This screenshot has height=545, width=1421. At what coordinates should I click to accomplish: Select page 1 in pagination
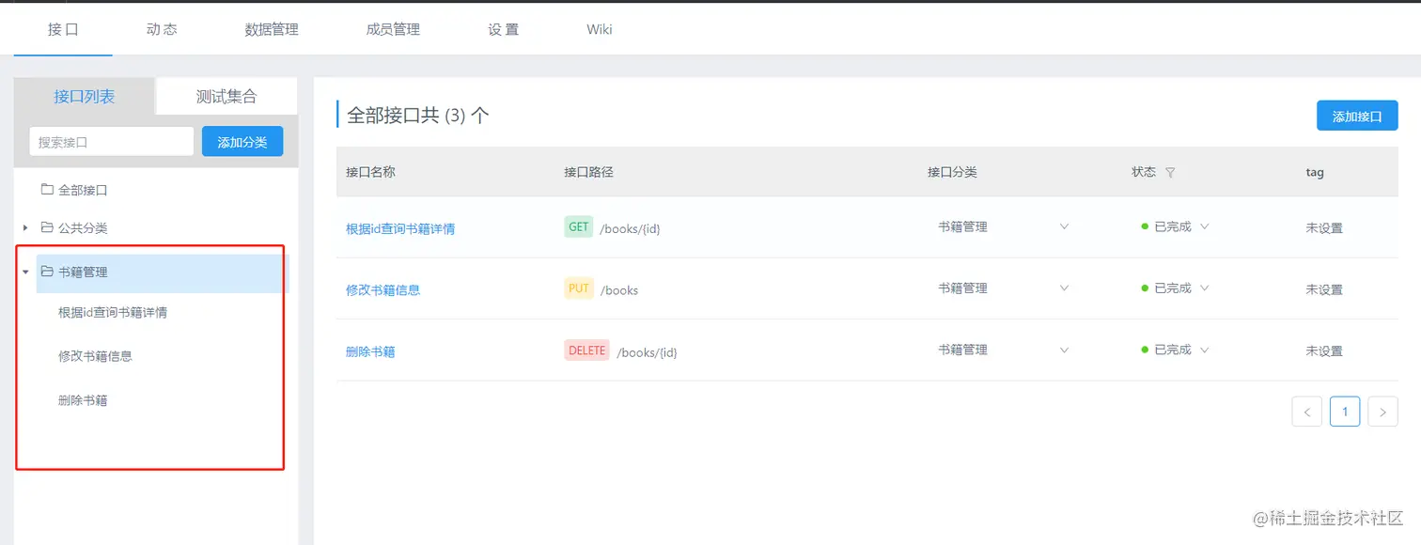click(1345, 412)
